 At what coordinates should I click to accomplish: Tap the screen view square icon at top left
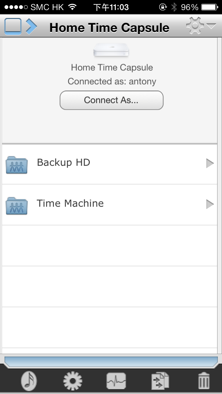13,26
